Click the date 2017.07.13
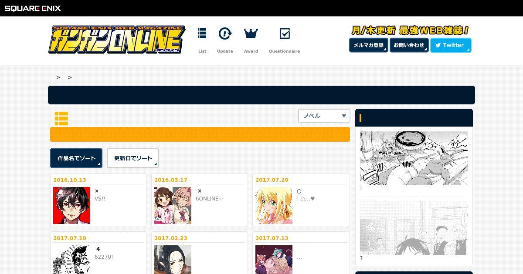This screenshot has height=274, width=523. tap(272, 238)
